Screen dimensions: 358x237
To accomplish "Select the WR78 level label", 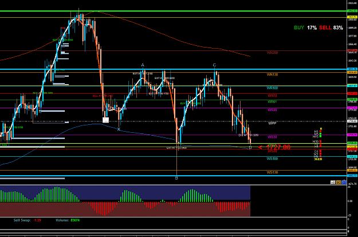I will [272, 96].
